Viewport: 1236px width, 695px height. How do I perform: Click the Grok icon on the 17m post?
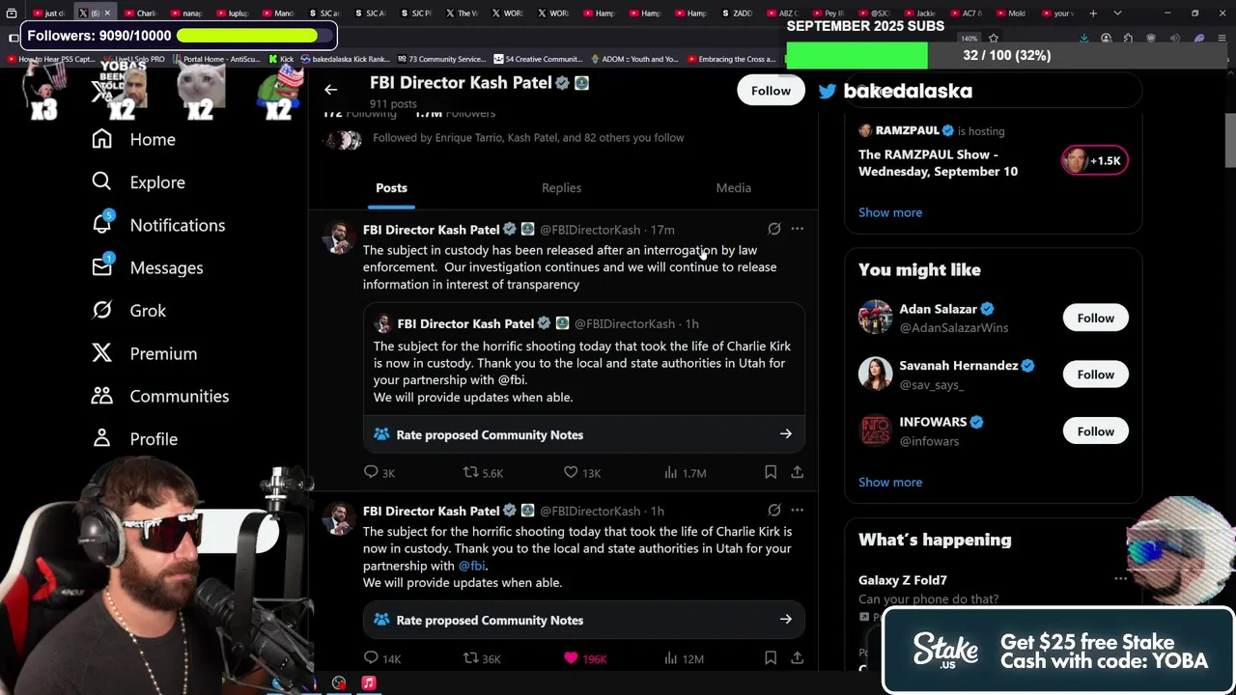pos(774,229)
